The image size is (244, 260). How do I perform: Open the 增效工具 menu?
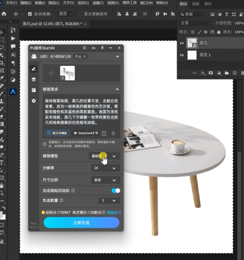click(129, 3)
